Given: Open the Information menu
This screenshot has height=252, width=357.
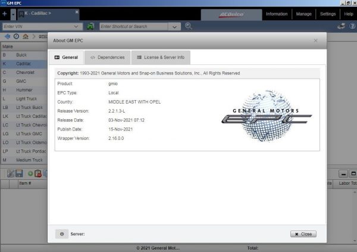Looking at the screenshot, I should pyautogui.click(x=277, y=14).
